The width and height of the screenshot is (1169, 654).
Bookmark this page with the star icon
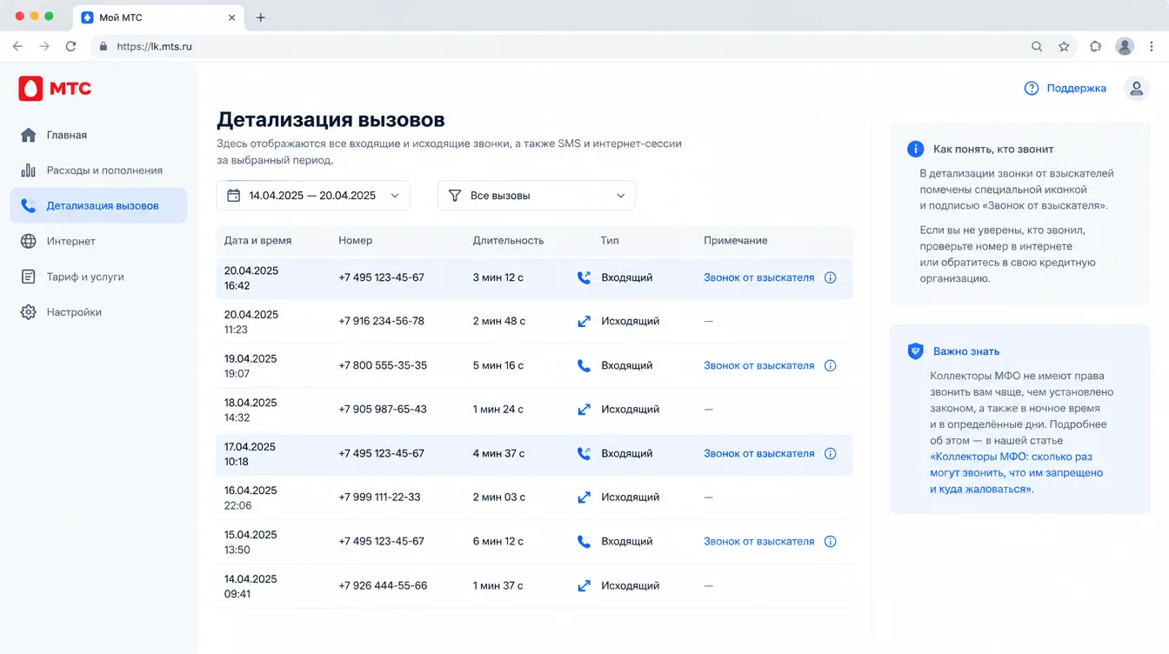pos(1064,46)
